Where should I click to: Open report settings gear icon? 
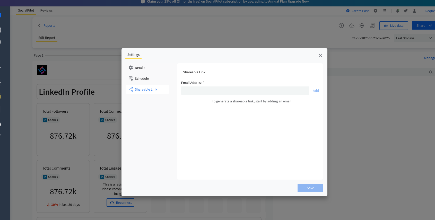pos(362,25)
